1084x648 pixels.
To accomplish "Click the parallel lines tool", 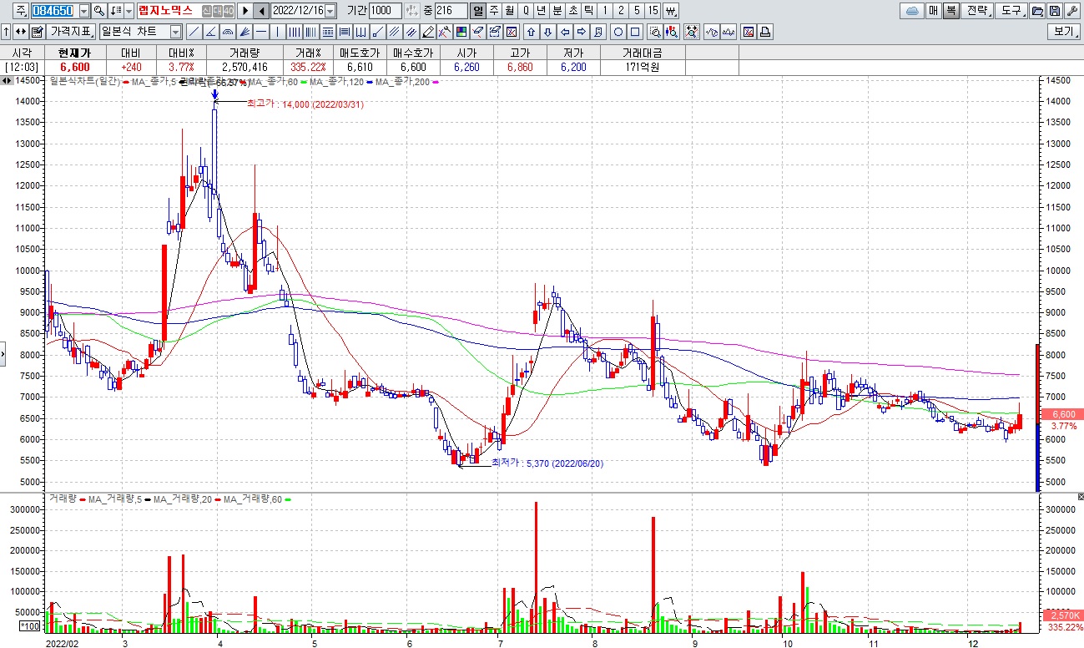I will tap(393, 32).
